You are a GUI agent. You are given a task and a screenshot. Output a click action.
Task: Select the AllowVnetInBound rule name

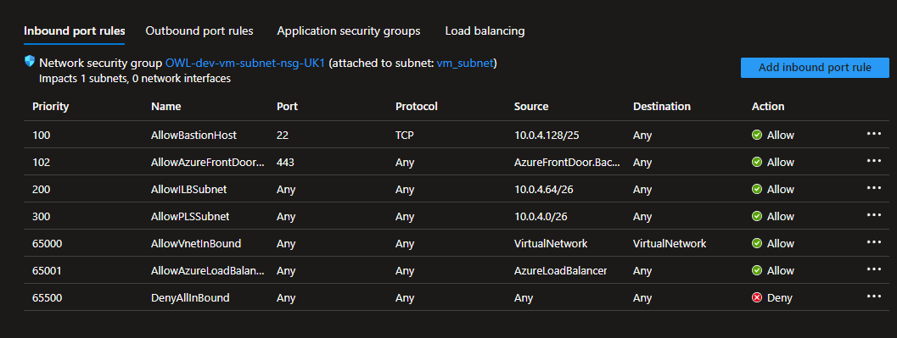click(196, 244)
